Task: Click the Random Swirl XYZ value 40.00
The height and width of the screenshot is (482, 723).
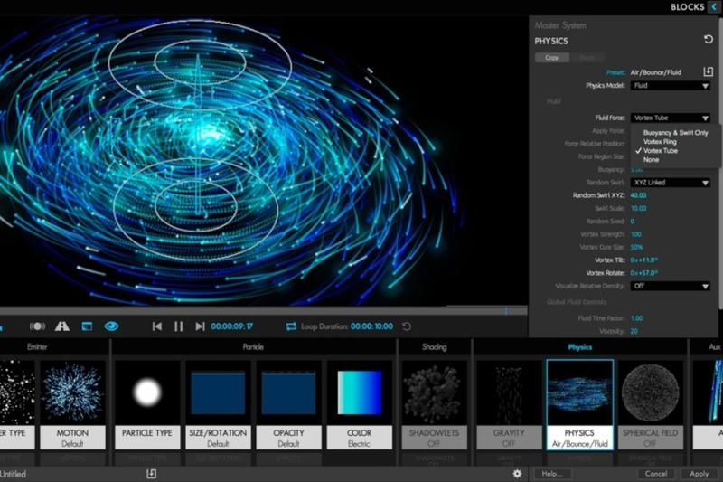Action: tap(638, 195)
